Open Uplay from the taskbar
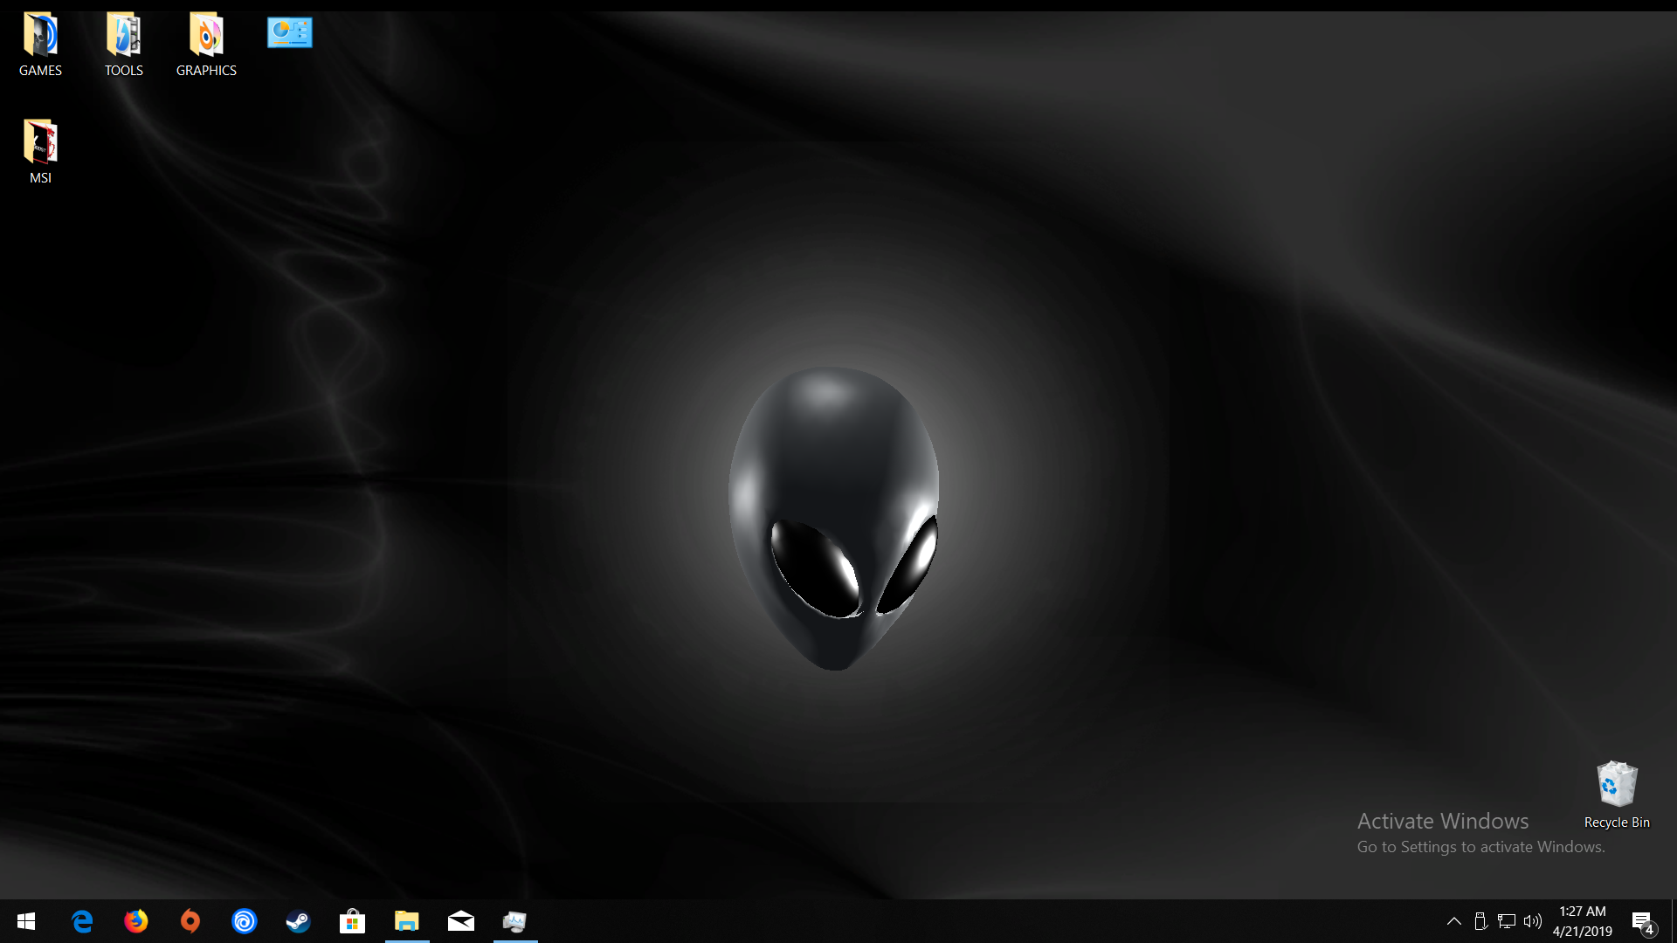Screen dimensions: 1677x943 (245, 921)
